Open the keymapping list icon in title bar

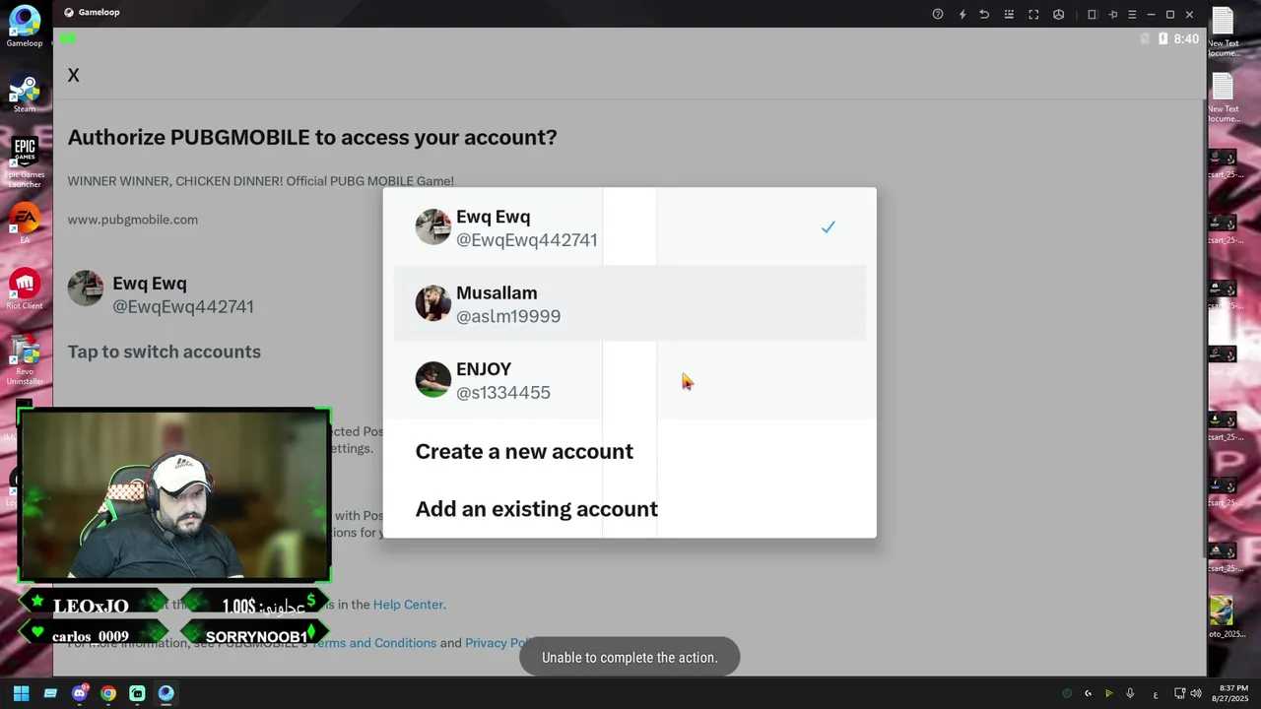[1009, 14]
